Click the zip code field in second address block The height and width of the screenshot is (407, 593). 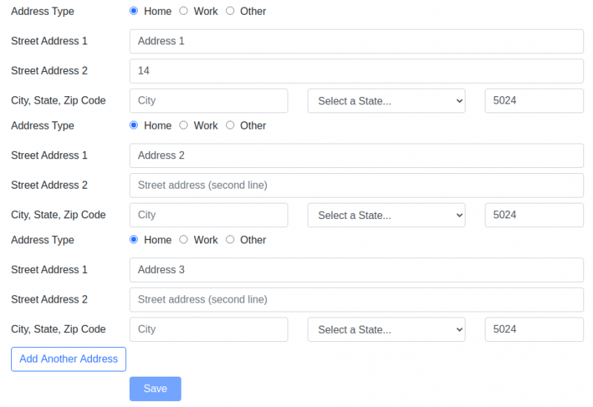coord(534,215)
